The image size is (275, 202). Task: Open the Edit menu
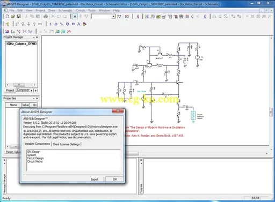click(20, 10)
